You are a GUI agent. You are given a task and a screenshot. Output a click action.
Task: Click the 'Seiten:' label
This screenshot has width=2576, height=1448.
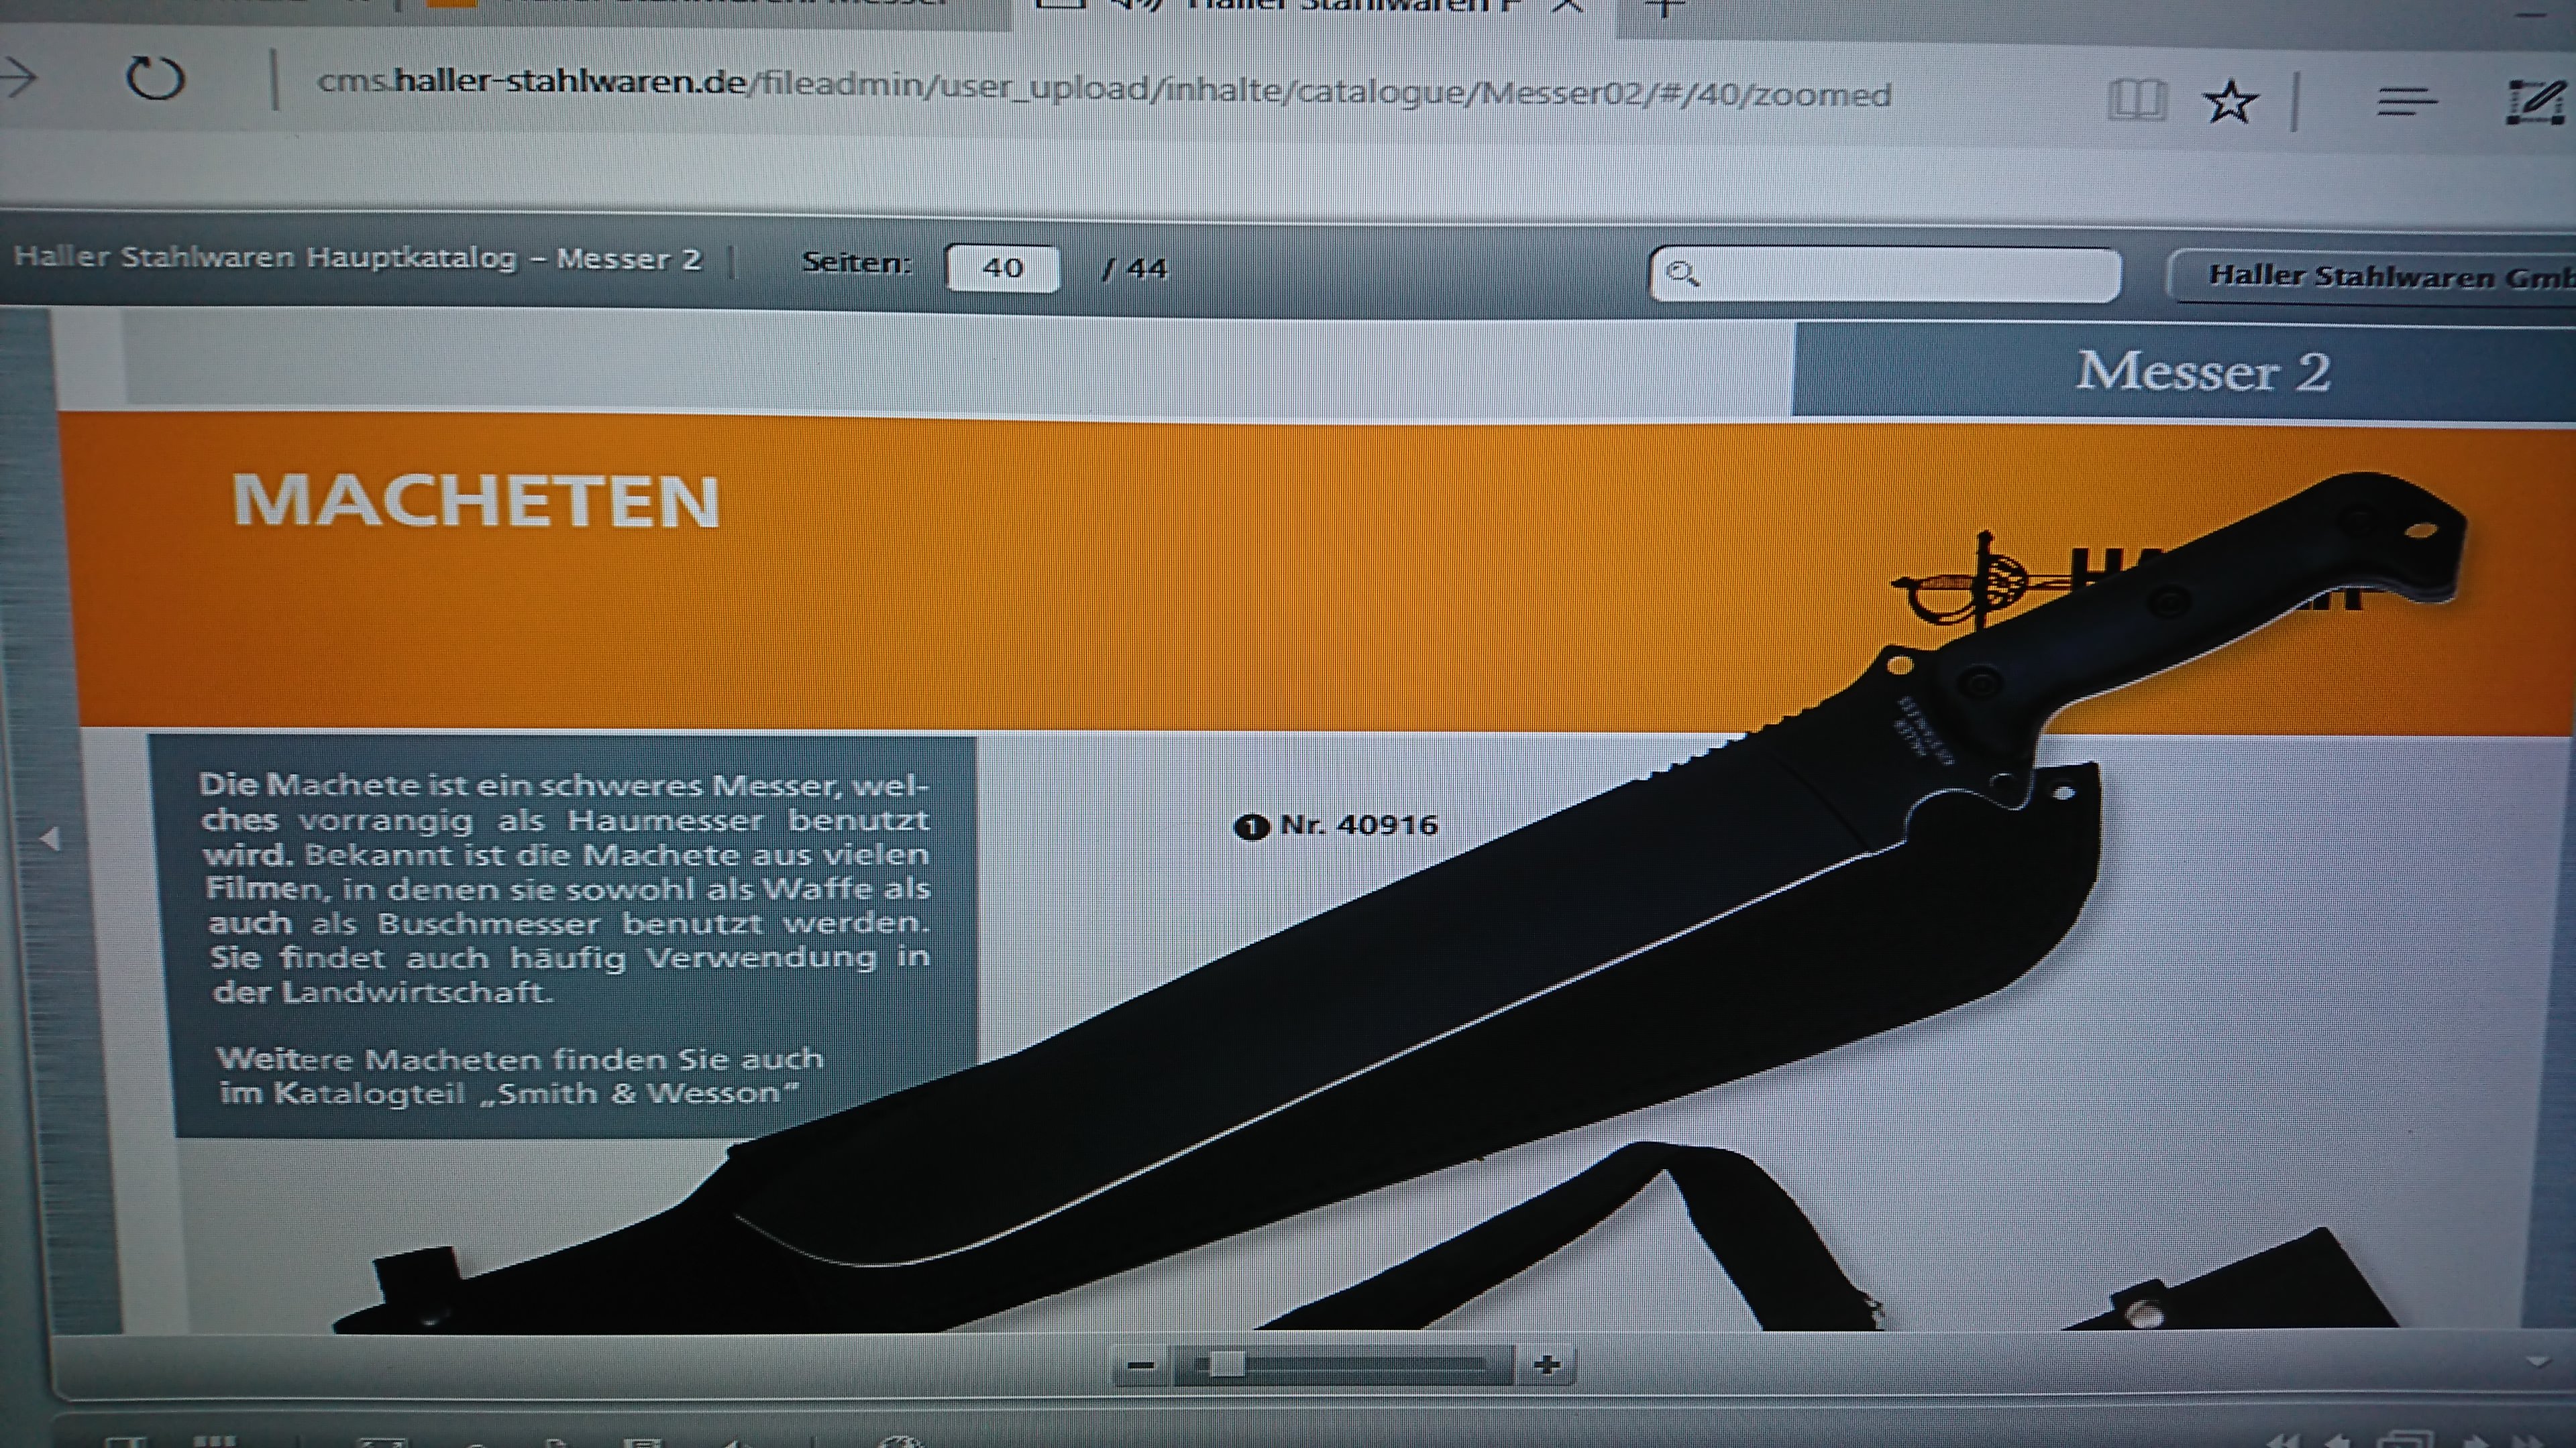[857, 263]
